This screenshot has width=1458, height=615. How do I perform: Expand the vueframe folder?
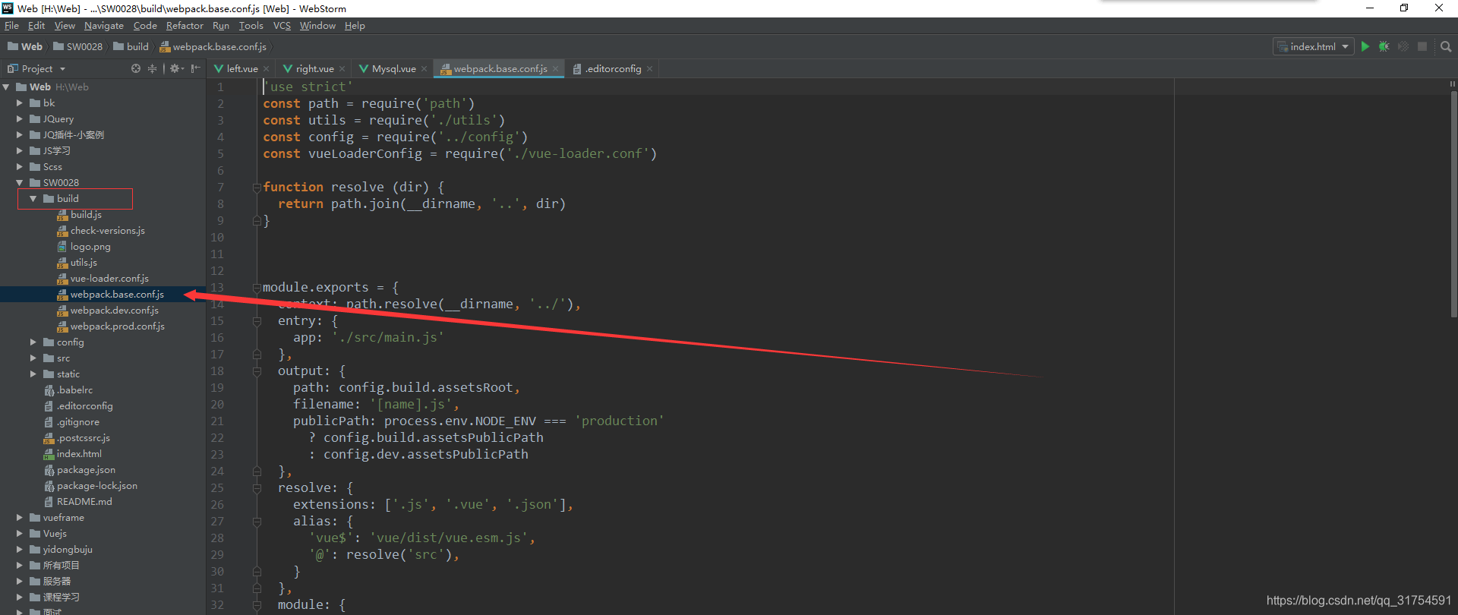pos(19,517)
